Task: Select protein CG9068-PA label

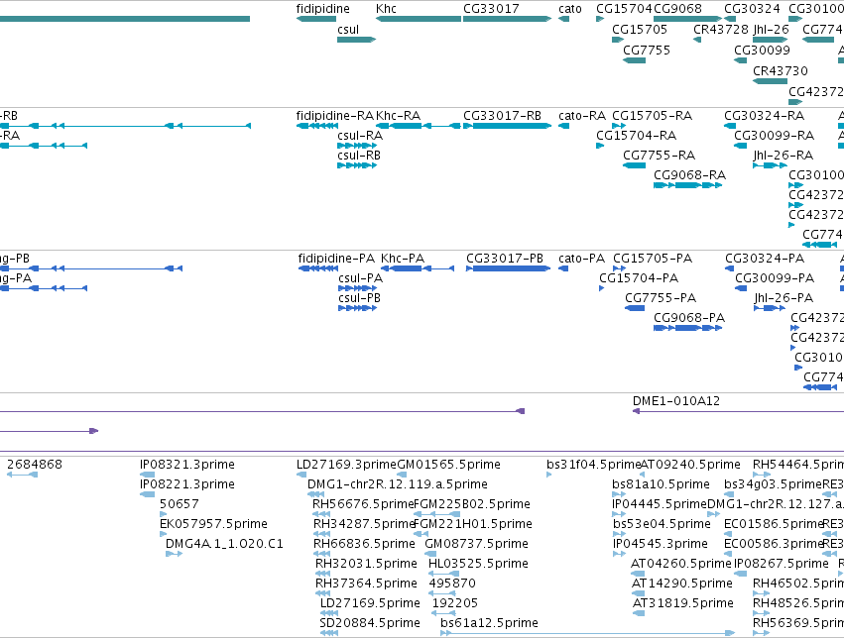Action: point(689,318)
